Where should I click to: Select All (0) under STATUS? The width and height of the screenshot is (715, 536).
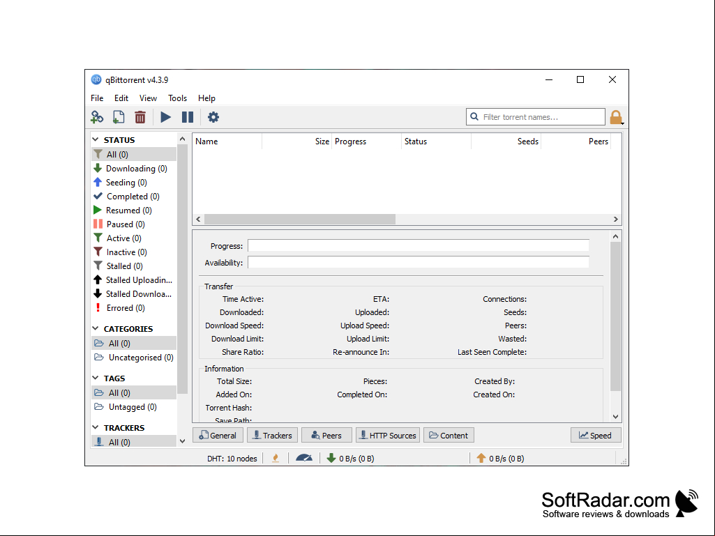134,155
